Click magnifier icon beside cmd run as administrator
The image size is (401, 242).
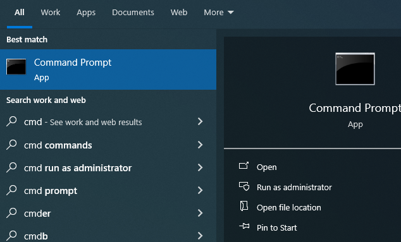point(11,167)
